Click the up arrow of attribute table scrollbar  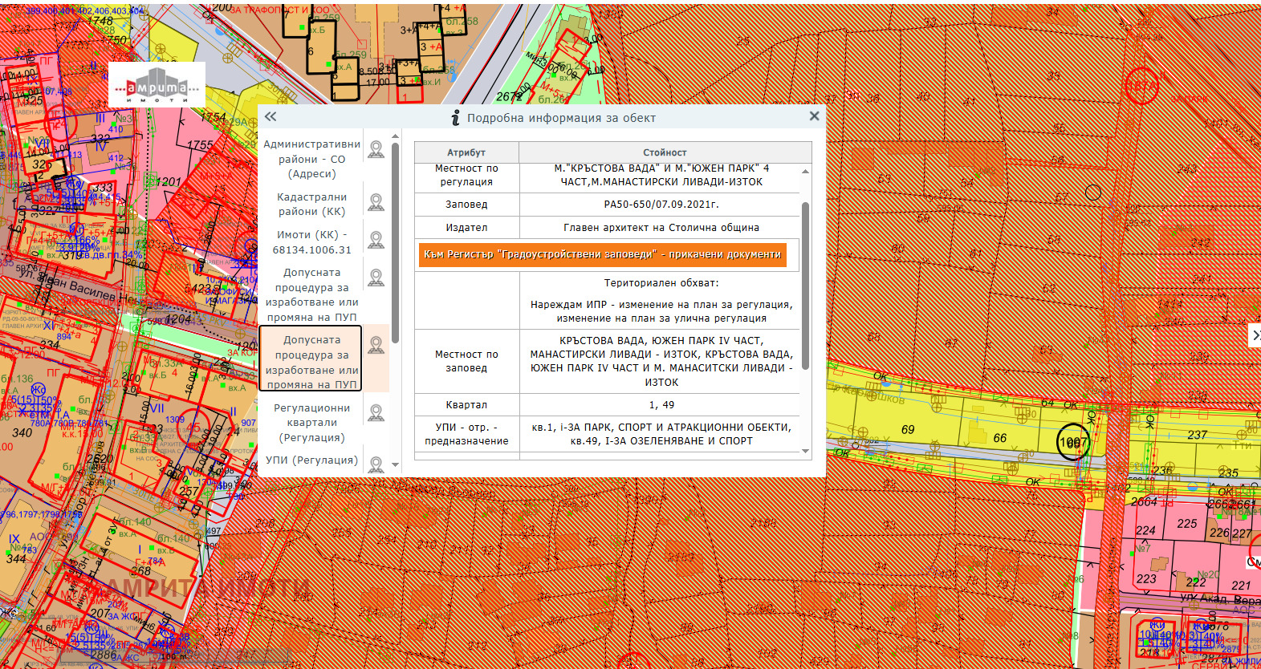pyautogui.click(x=805, y=172)
